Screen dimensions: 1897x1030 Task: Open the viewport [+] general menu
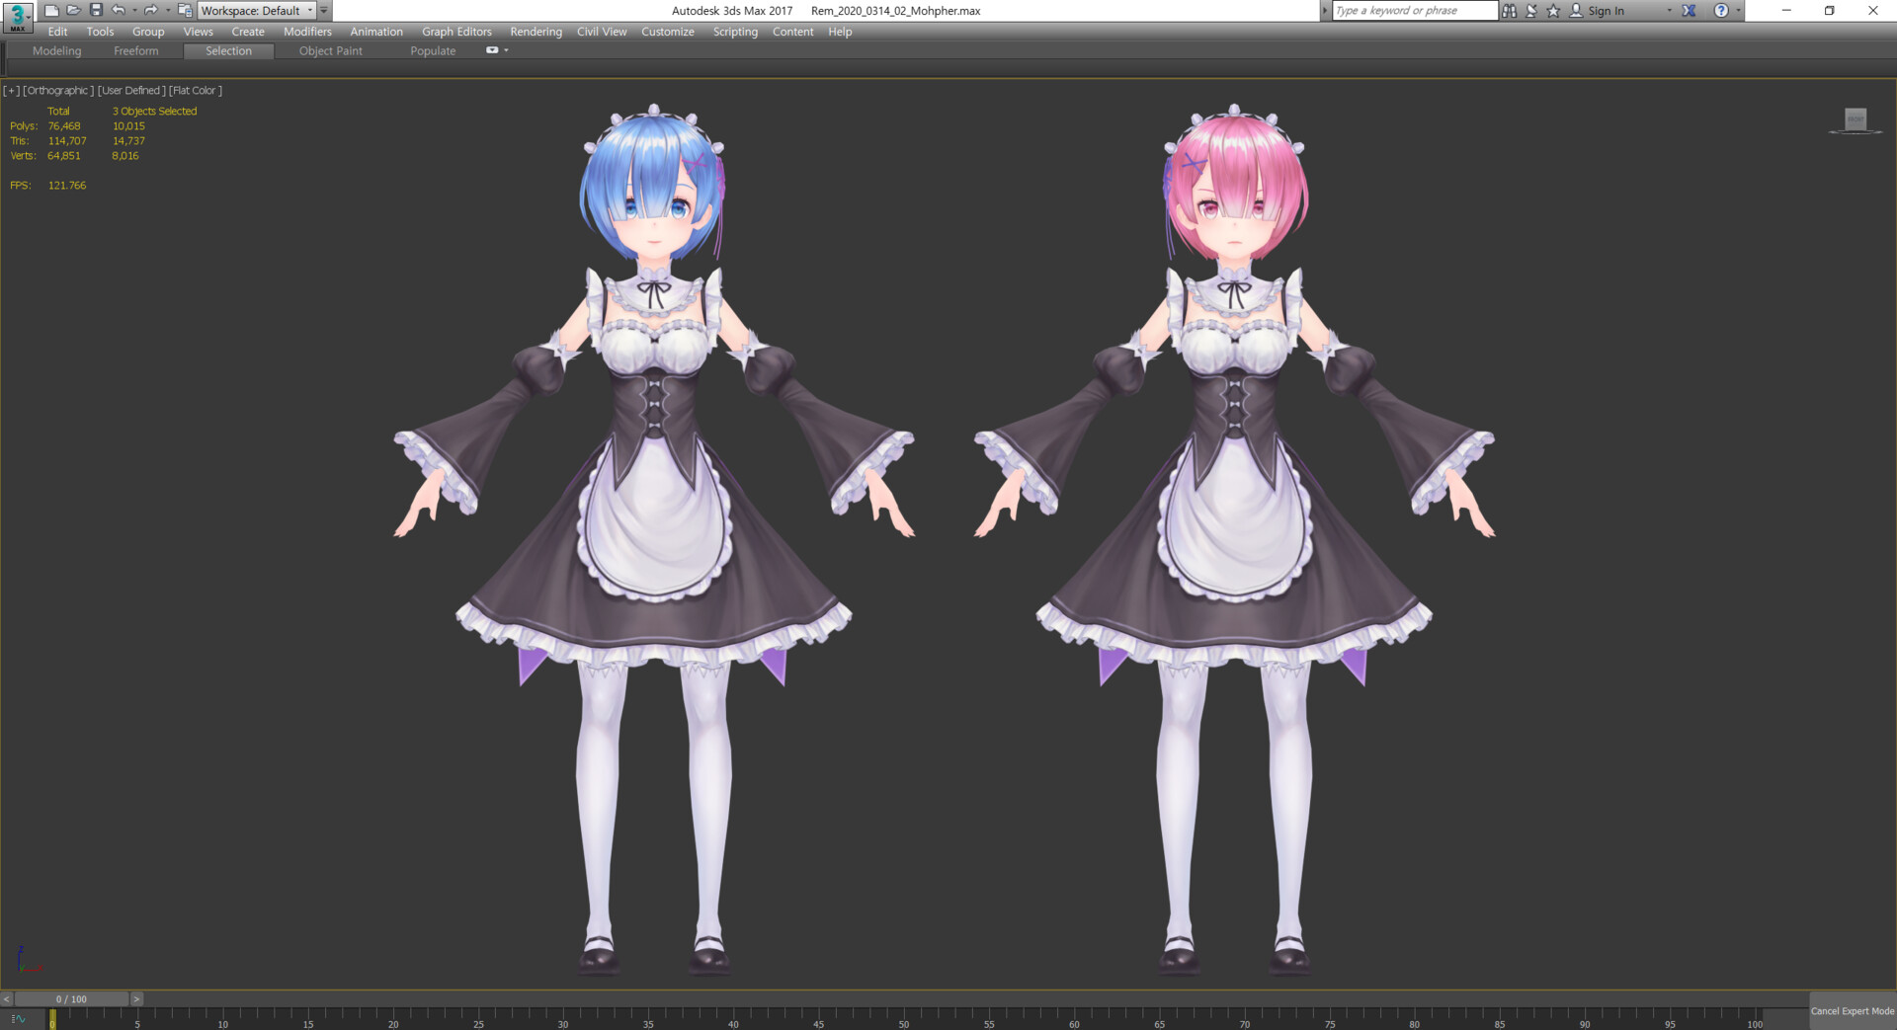pyautogui.click(x=12, y=91)
